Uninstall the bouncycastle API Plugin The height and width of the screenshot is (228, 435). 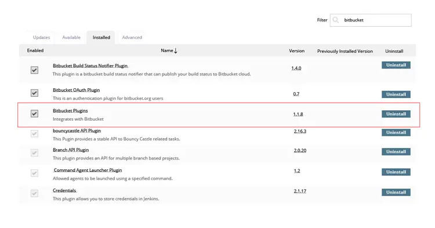(x=396, y=133)
